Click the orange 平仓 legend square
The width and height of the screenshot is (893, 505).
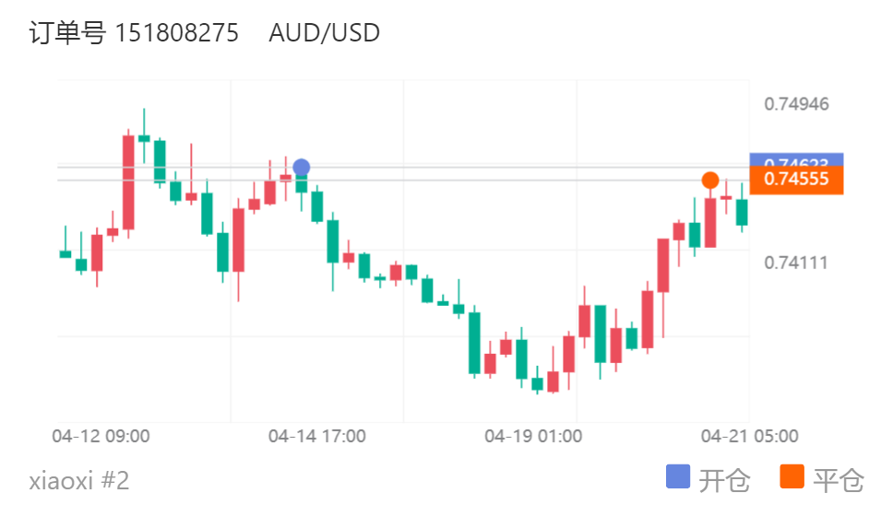click(792, 477)
